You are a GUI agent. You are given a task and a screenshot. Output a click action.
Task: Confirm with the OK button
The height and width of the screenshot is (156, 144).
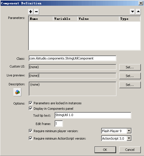(x=105, y=150)
